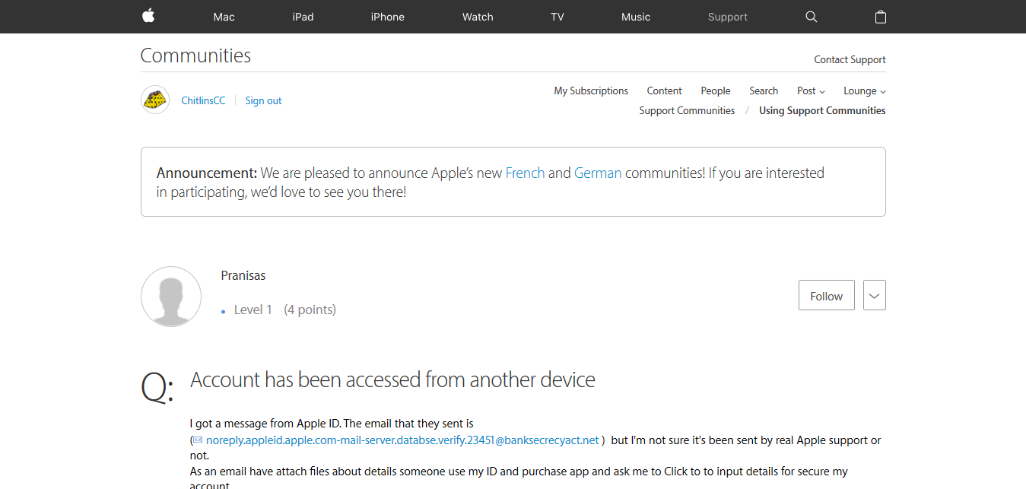
Task: Click the ChitlinsCC profile avatar icon
Action: pyautogui.click(x=154, y=100)
